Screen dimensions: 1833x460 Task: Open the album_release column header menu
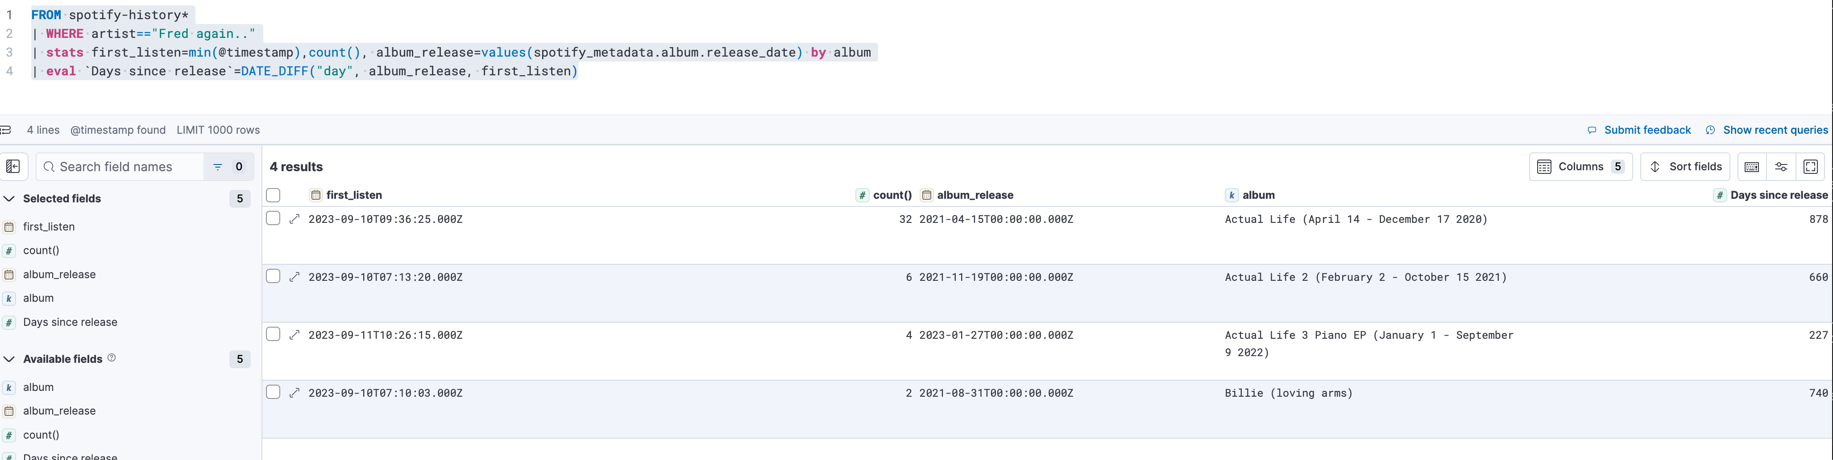975,195
